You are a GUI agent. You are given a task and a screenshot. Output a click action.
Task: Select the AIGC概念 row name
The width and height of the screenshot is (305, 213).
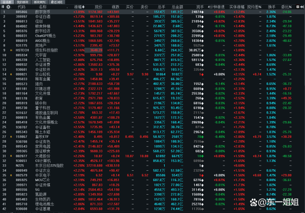click(43, 41)
